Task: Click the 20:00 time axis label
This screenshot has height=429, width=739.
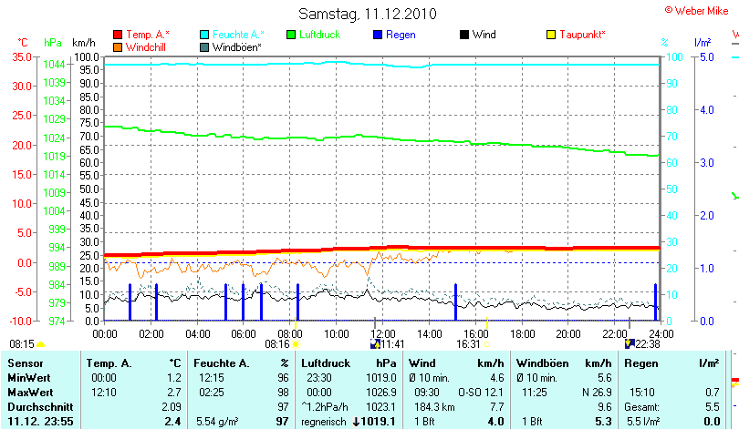Action: point(567,334)
